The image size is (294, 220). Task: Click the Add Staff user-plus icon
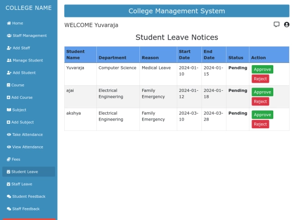click(x=9, y=48)
